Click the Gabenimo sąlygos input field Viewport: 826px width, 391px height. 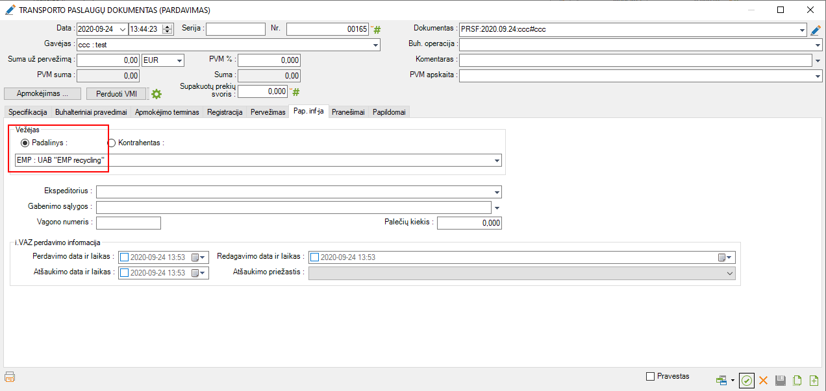coord(294,207)
